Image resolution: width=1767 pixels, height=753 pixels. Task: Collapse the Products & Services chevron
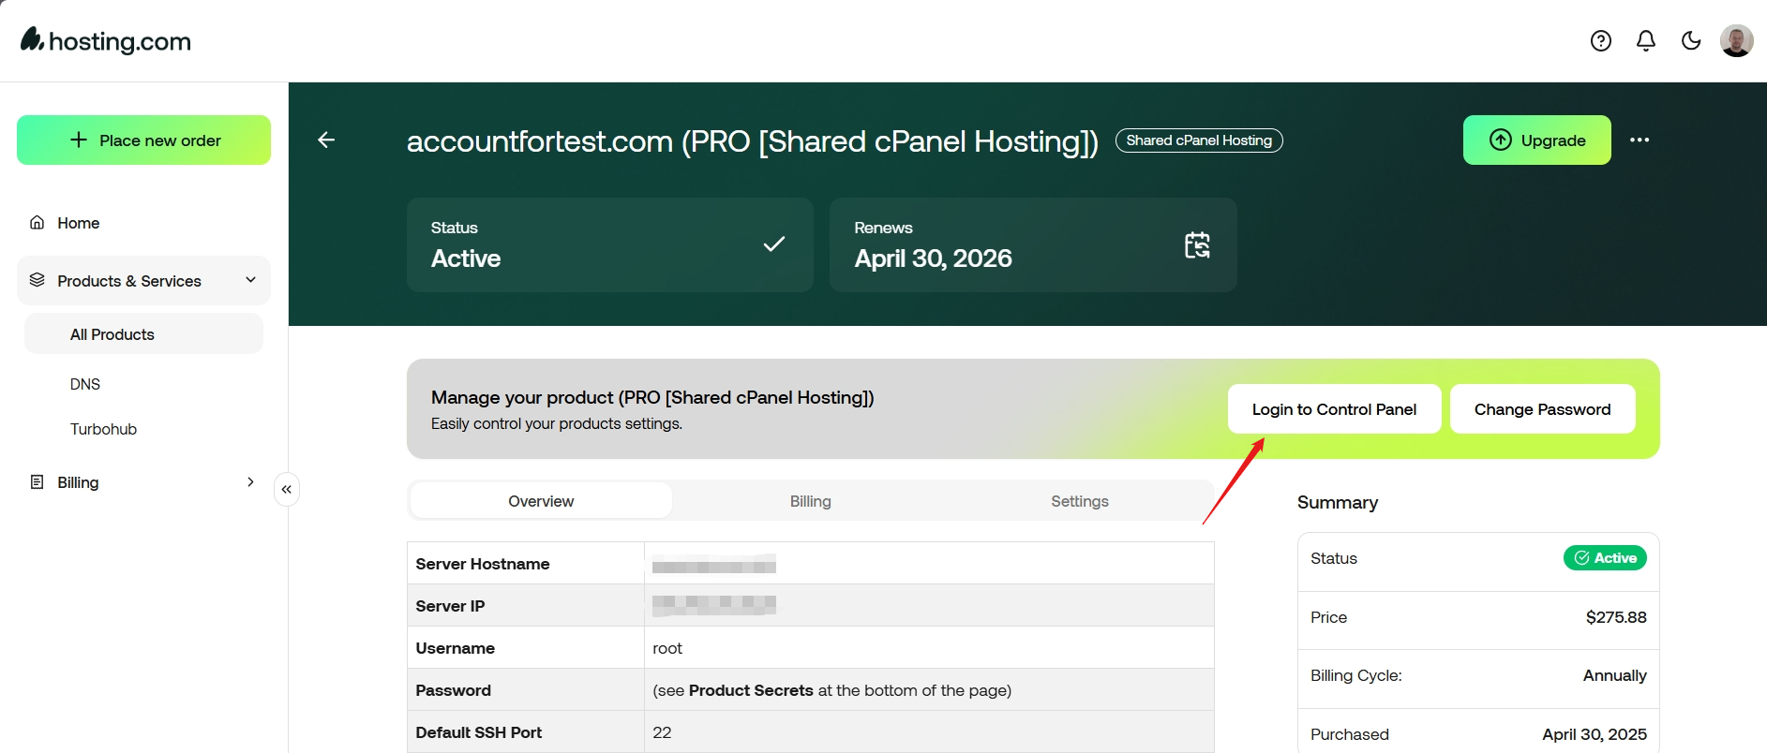point(250,280)
